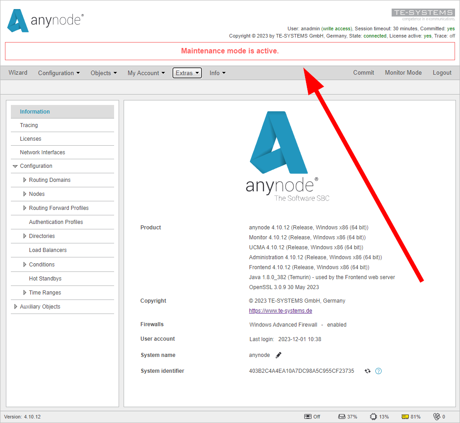460x423 pixels.
Task: Collapse the Configuration section
Action: pos(15,166)
